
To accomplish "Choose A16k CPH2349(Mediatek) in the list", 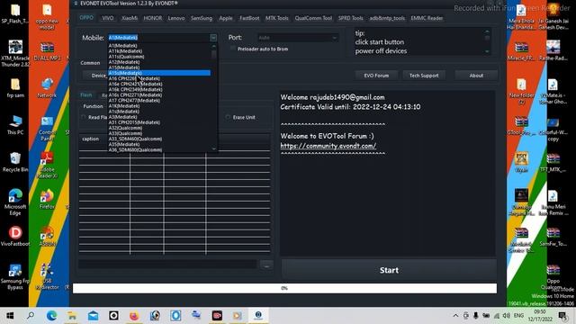I will coord(159,90).
